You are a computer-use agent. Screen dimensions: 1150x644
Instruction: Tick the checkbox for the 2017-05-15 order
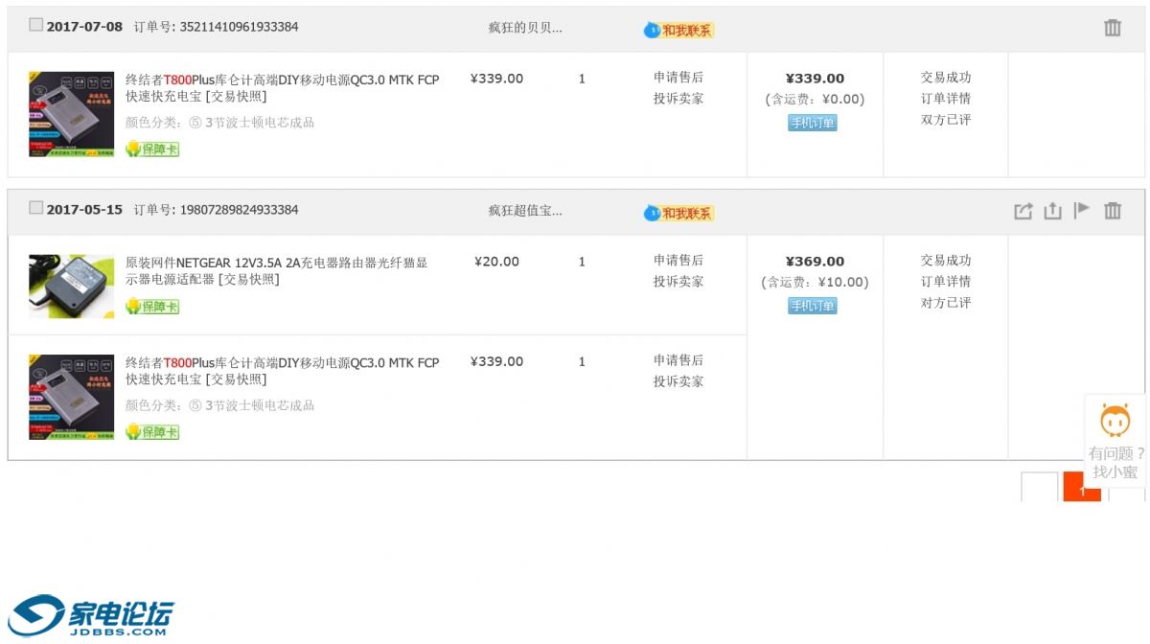click(35, 208)
